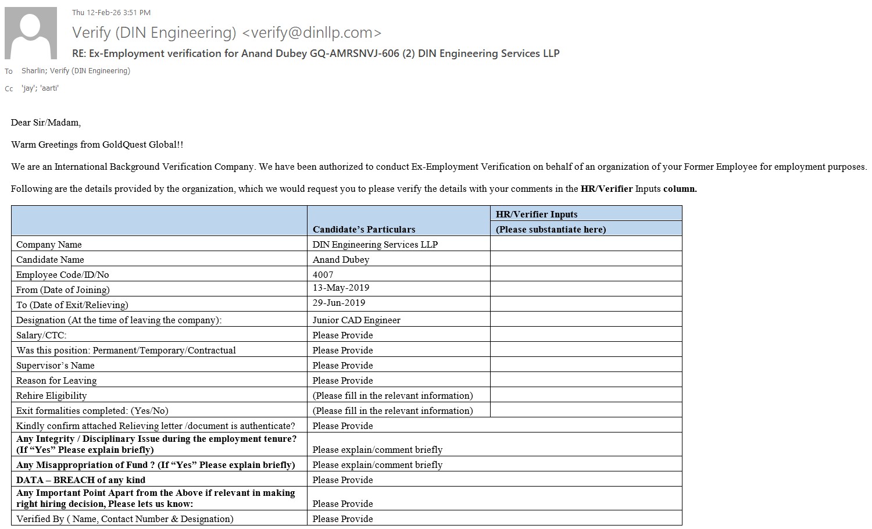Image resolution: width=872 pixels, height=529 pixels.
Task: Click the empty HR/Verifier cell for Rehire Eligibility
Action: click(586, 395)
